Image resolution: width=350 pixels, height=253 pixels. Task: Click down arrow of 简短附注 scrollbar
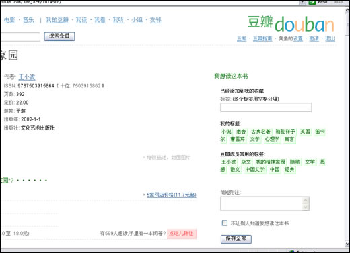306,207
